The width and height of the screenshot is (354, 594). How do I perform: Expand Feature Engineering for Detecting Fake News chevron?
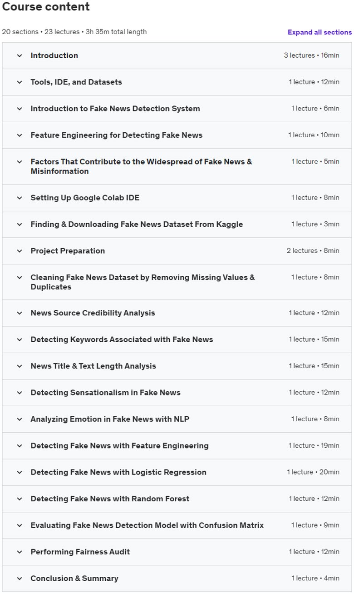[20, 135]
